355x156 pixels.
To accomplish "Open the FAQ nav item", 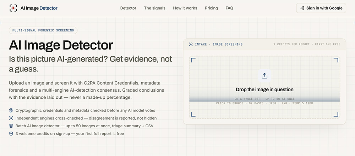I will click(x=229, y=8).
